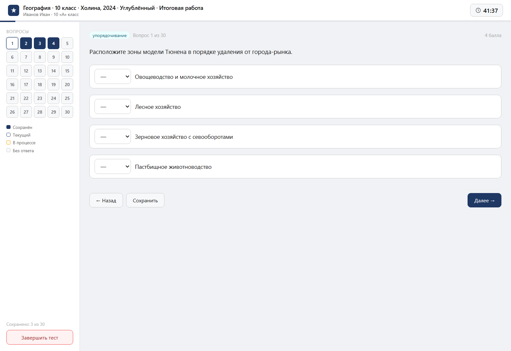Click the Сохранить button
Viewport: 511px width, 351px height.
pyautogui.click(x=145, y=200)
